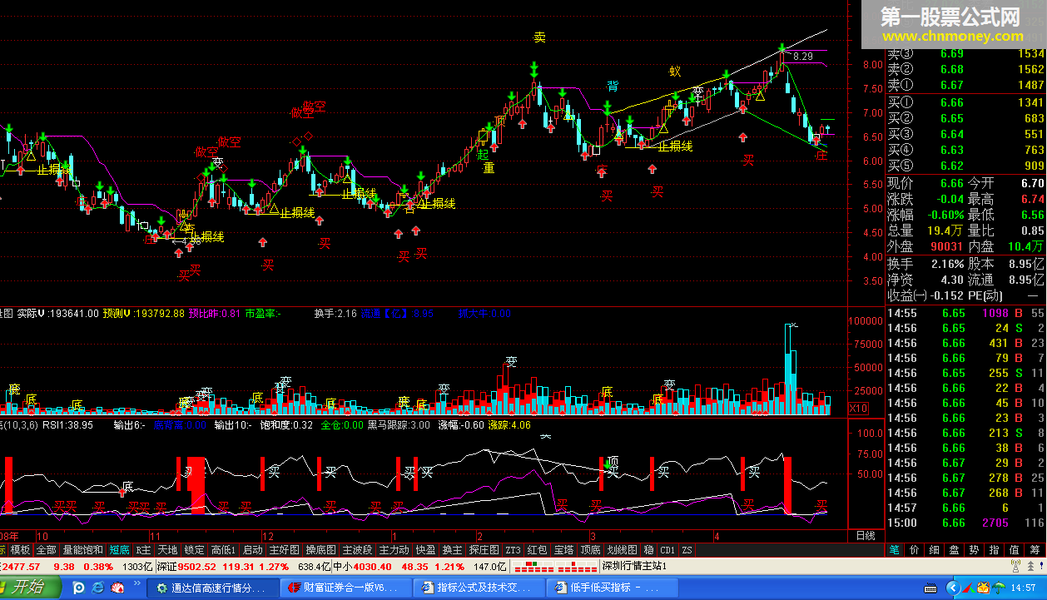Image resolution: width=1047 pixels, height=600 pixels.
Task: Switch to the 稳 tab
Action: click(x=648, y=550)
